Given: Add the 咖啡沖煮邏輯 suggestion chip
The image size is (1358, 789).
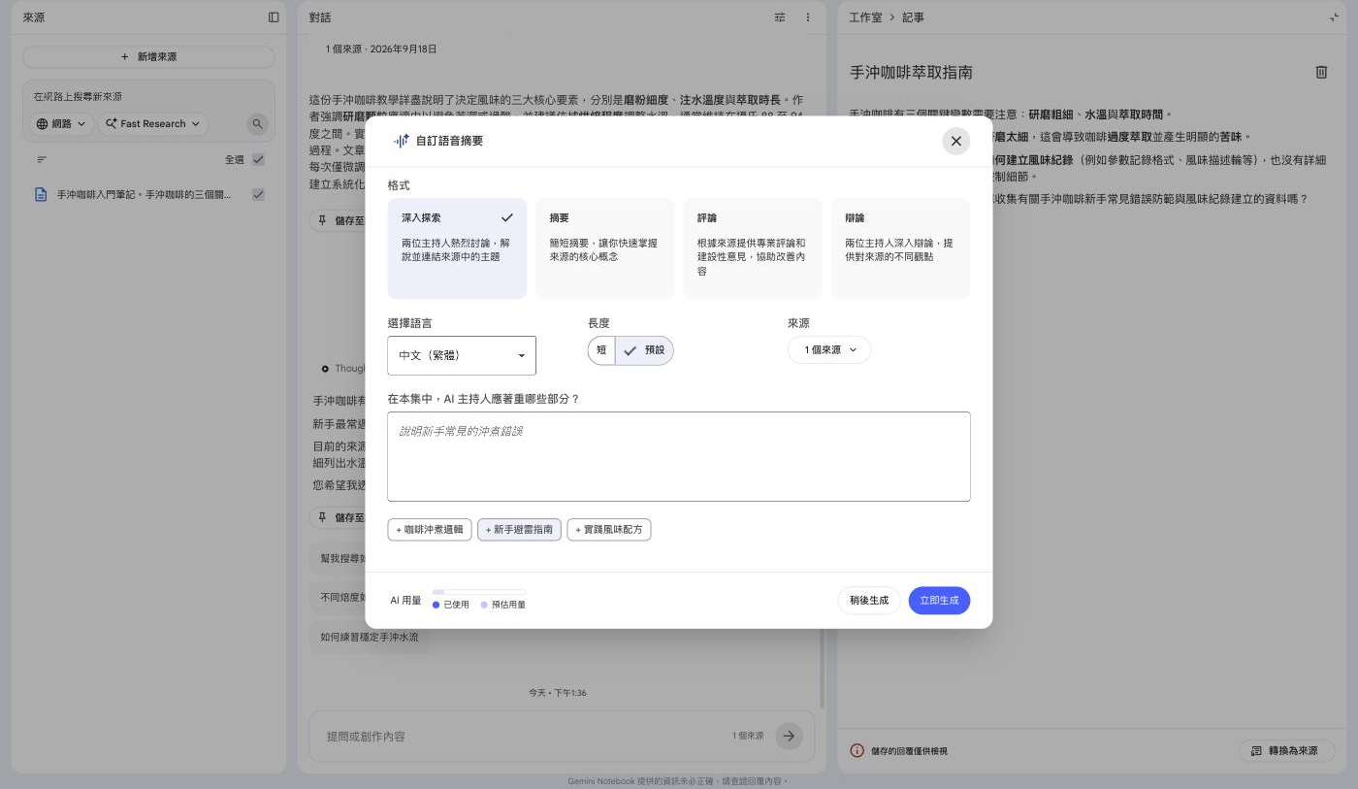Looking at the screenshot, I should (x=430, y=530).
